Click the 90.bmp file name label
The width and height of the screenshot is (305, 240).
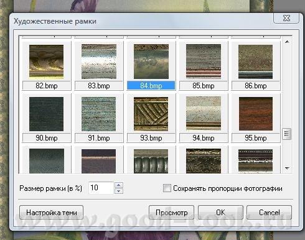(x=47, y=138)
